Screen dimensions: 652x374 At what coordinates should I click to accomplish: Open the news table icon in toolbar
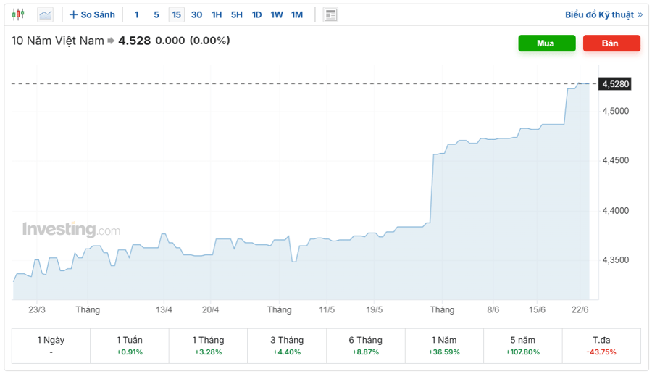[330, 15]
